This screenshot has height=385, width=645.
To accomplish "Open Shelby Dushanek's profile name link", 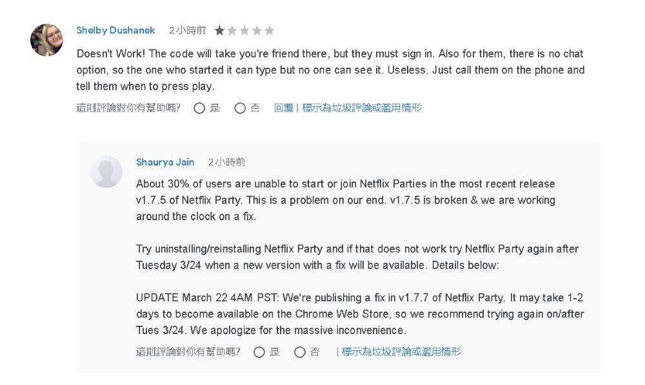I will 115,30.
